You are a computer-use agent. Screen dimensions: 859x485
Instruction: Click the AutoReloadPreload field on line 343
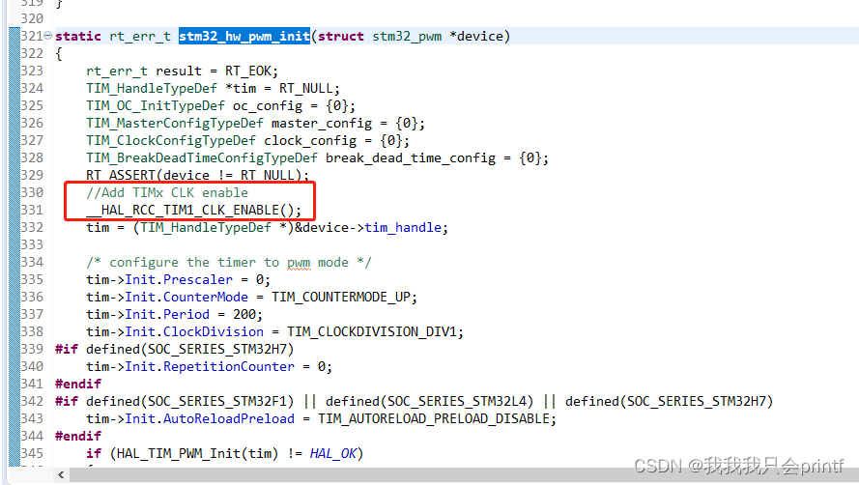(228, 418)
